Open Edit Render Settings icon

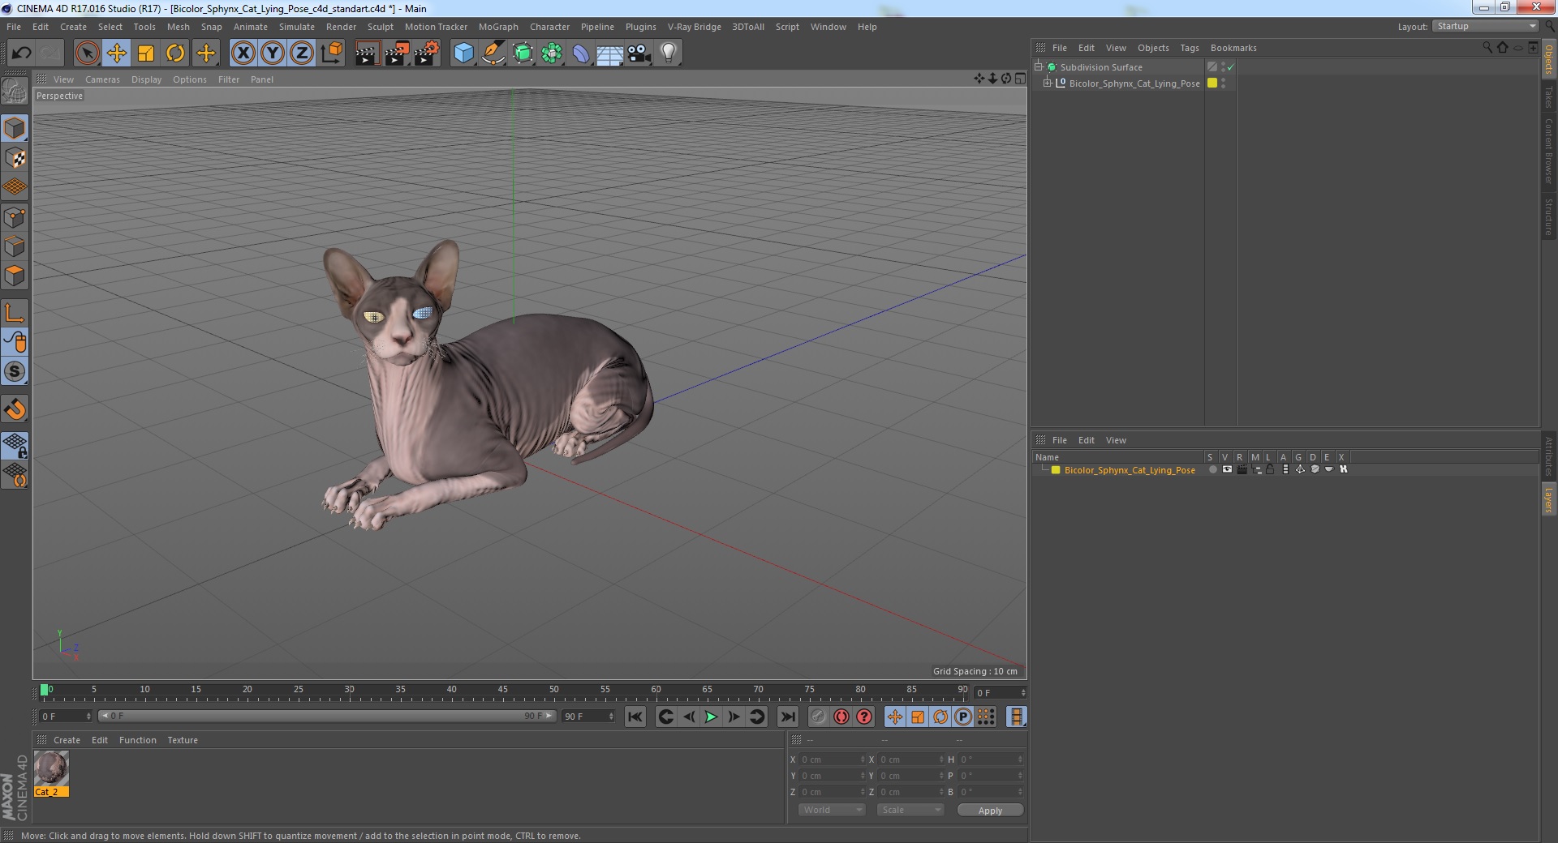[427, 53]
